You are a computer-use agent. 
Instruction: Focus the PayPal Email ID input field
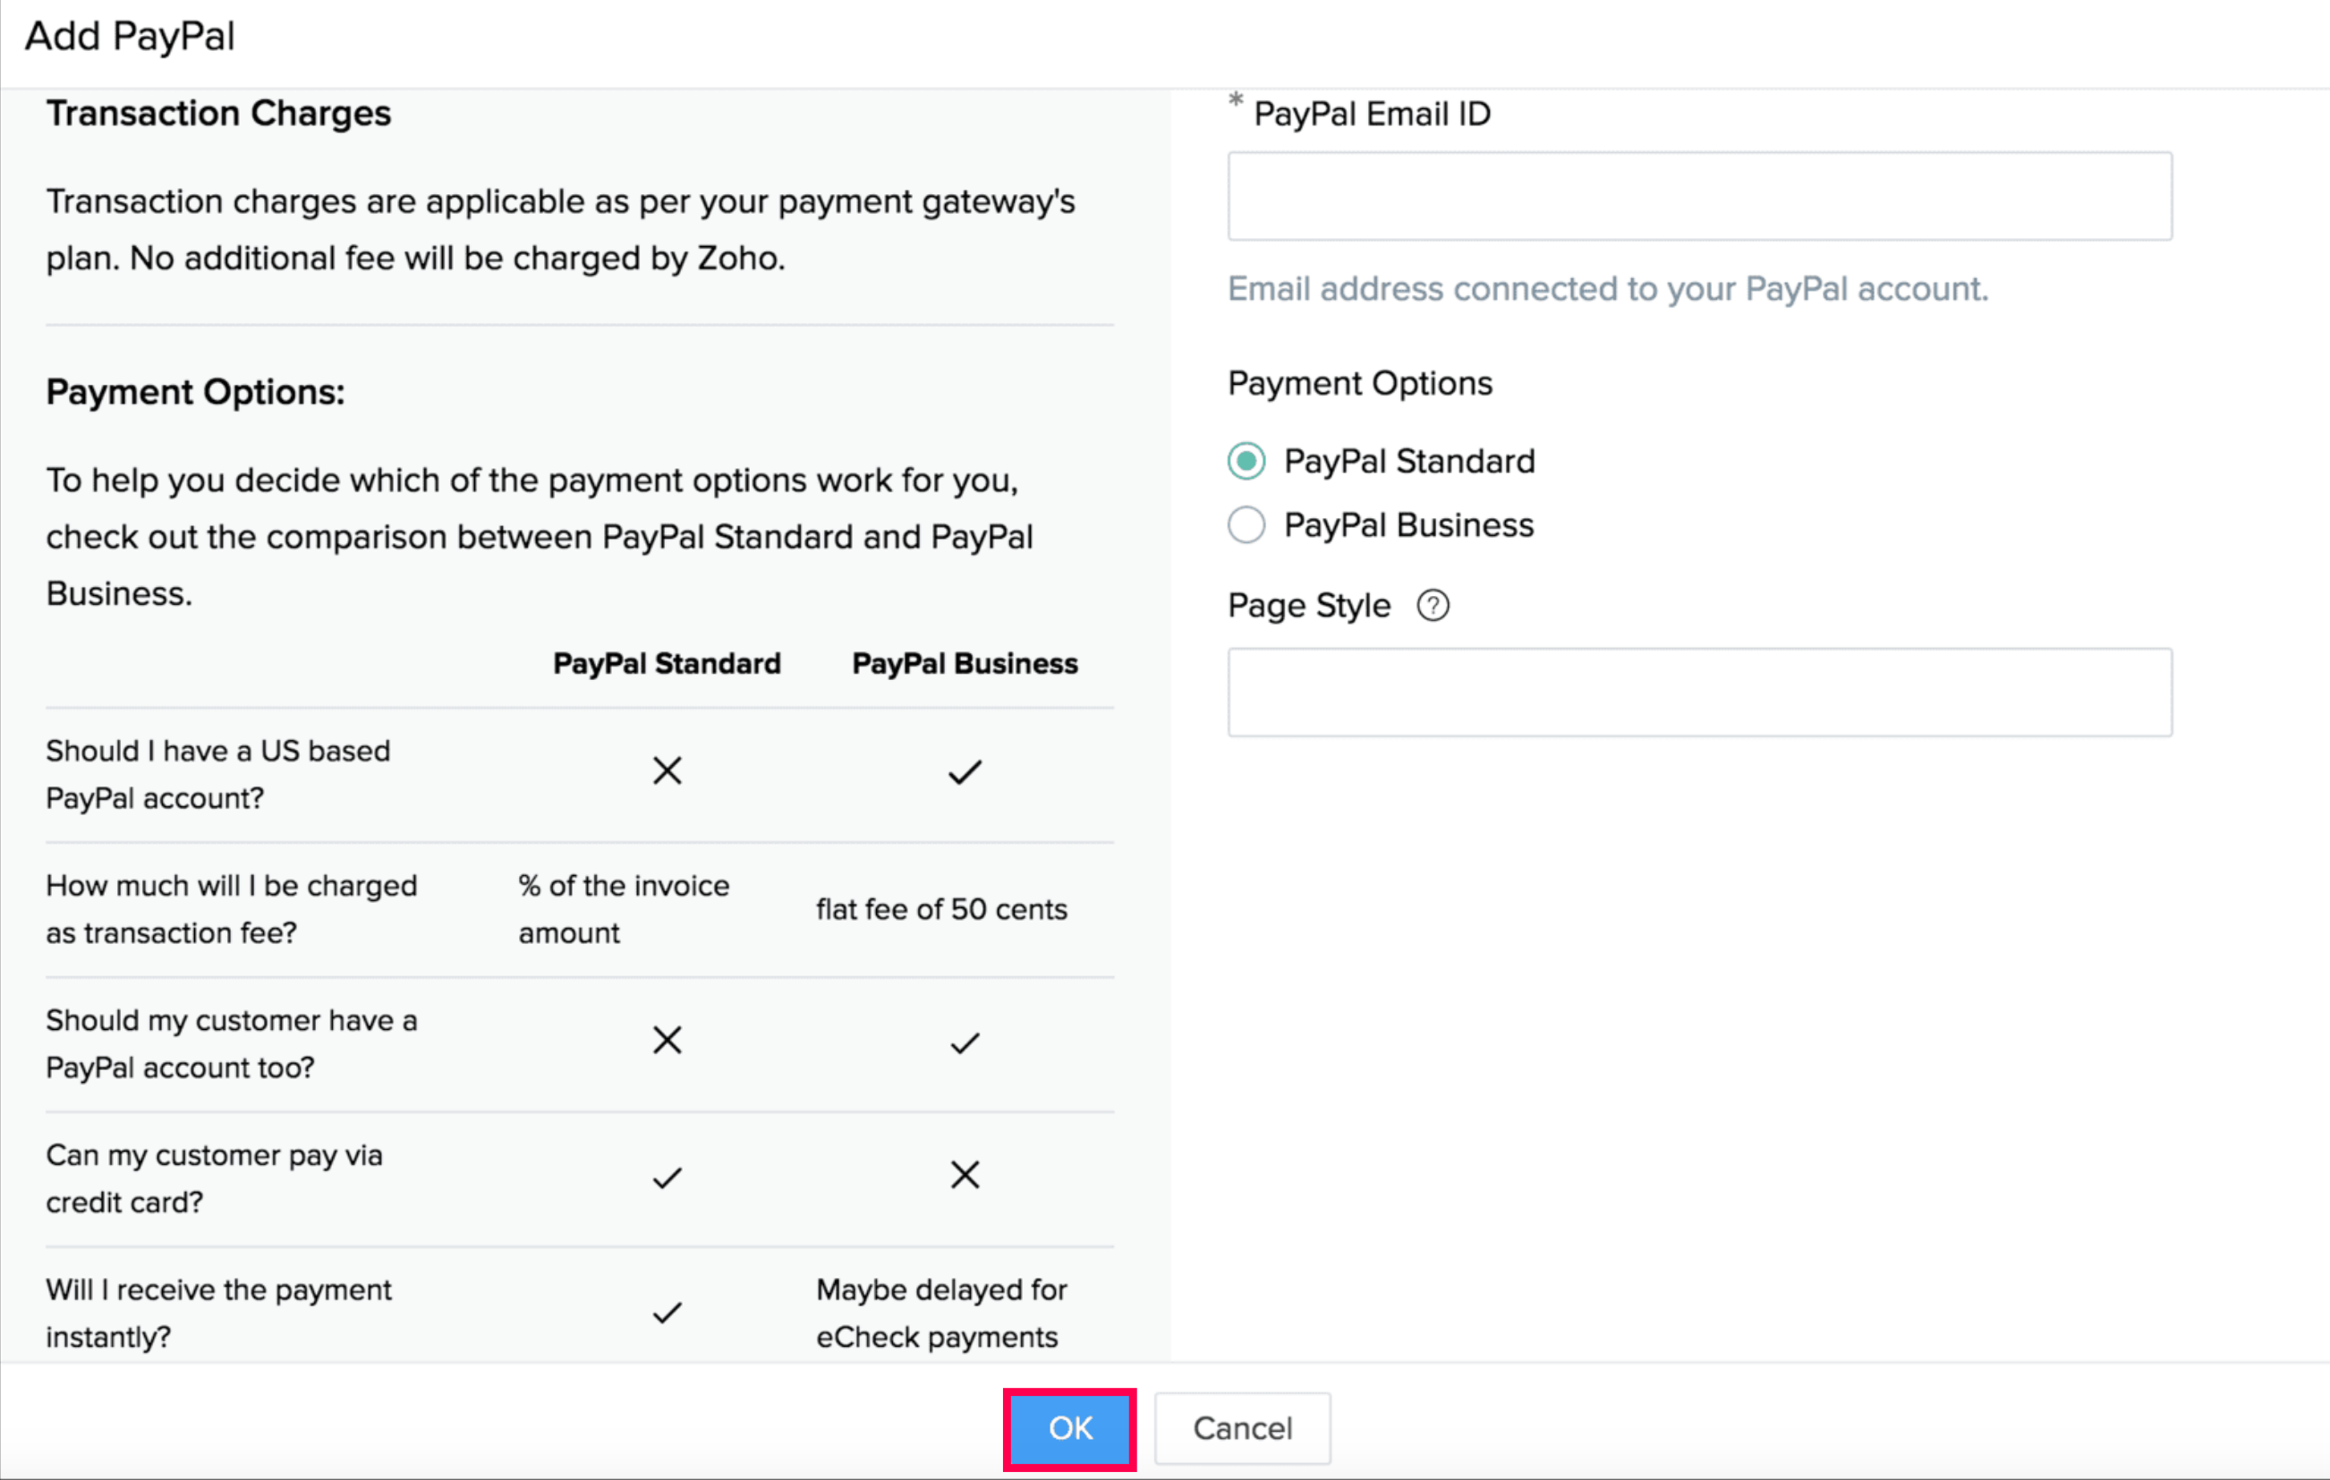(1699, 196)
